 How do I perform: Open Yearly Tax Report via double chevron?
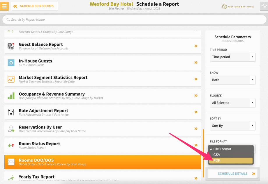tap(196, 178)
